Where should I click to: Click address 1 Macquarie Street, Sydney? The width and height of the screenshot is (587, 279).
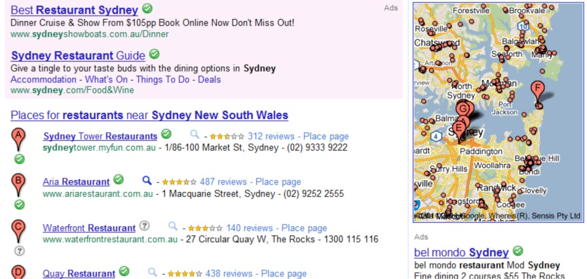[218, 194]
